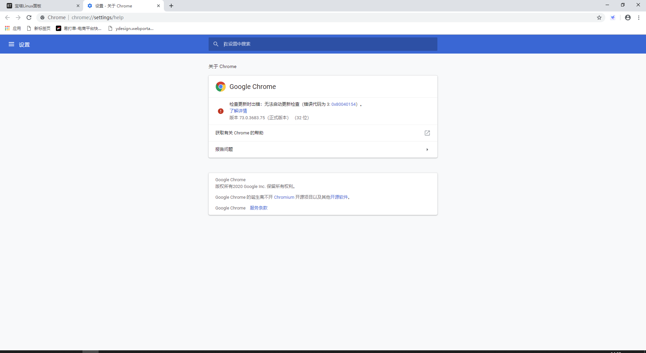
Task: Click the site info icon in address bar
Action: (x=42, y=18)
